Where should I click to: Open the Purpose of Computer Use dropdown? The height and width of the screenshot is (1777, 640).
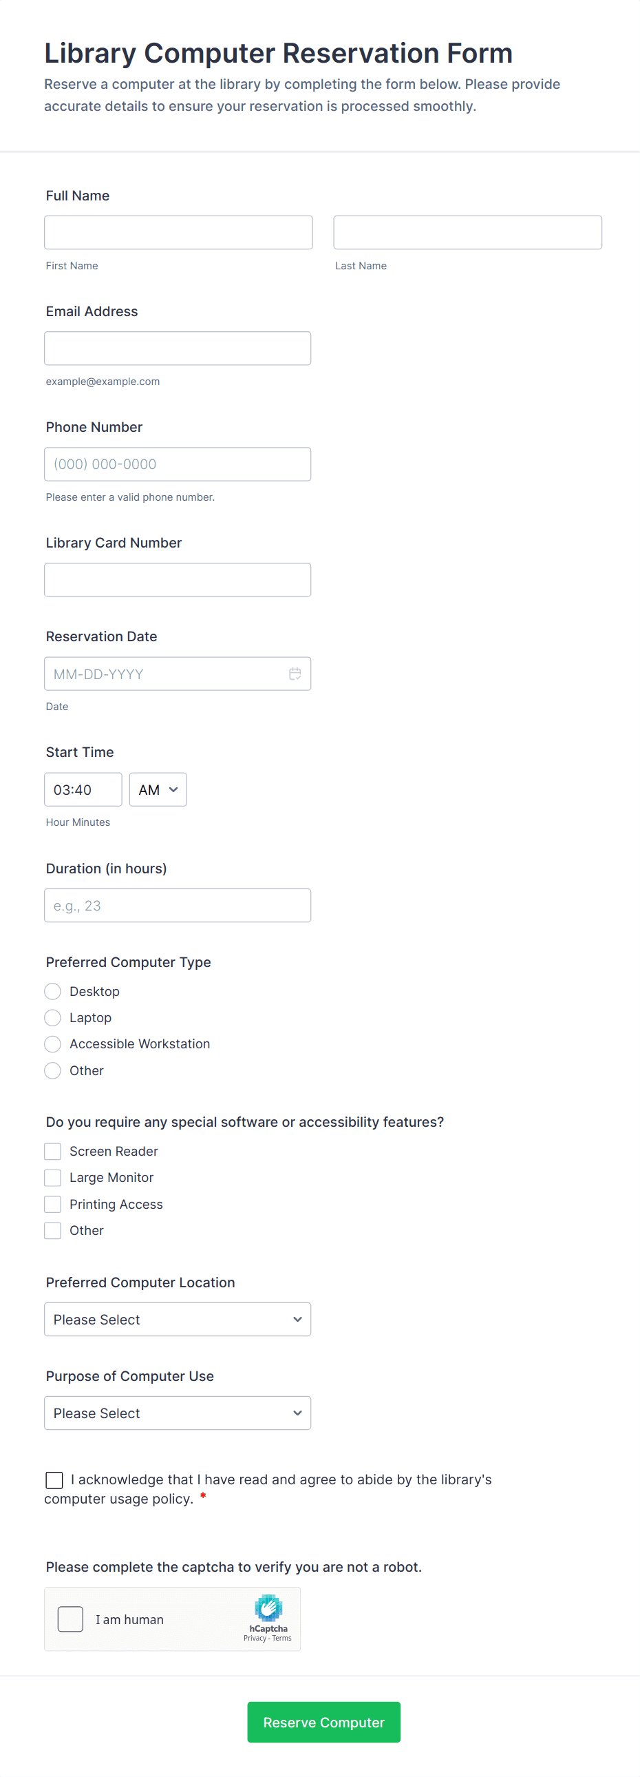[177, 1413]
